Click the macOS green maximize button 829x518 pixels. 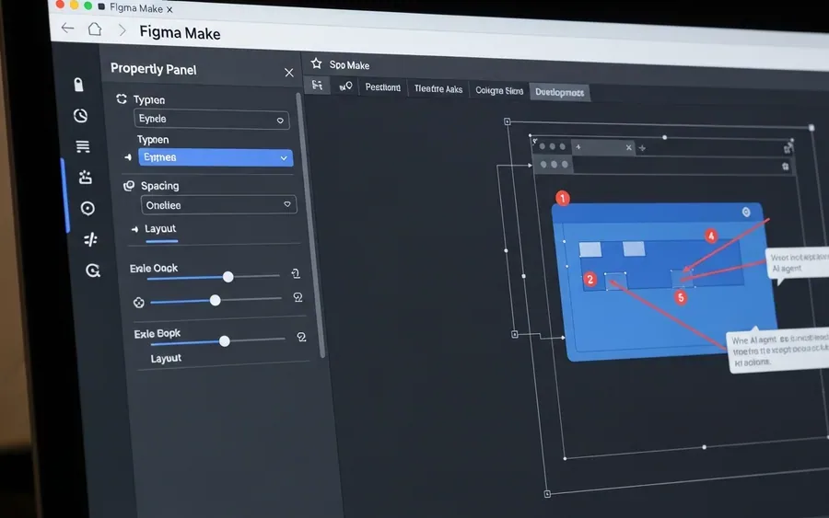(88, 6)
